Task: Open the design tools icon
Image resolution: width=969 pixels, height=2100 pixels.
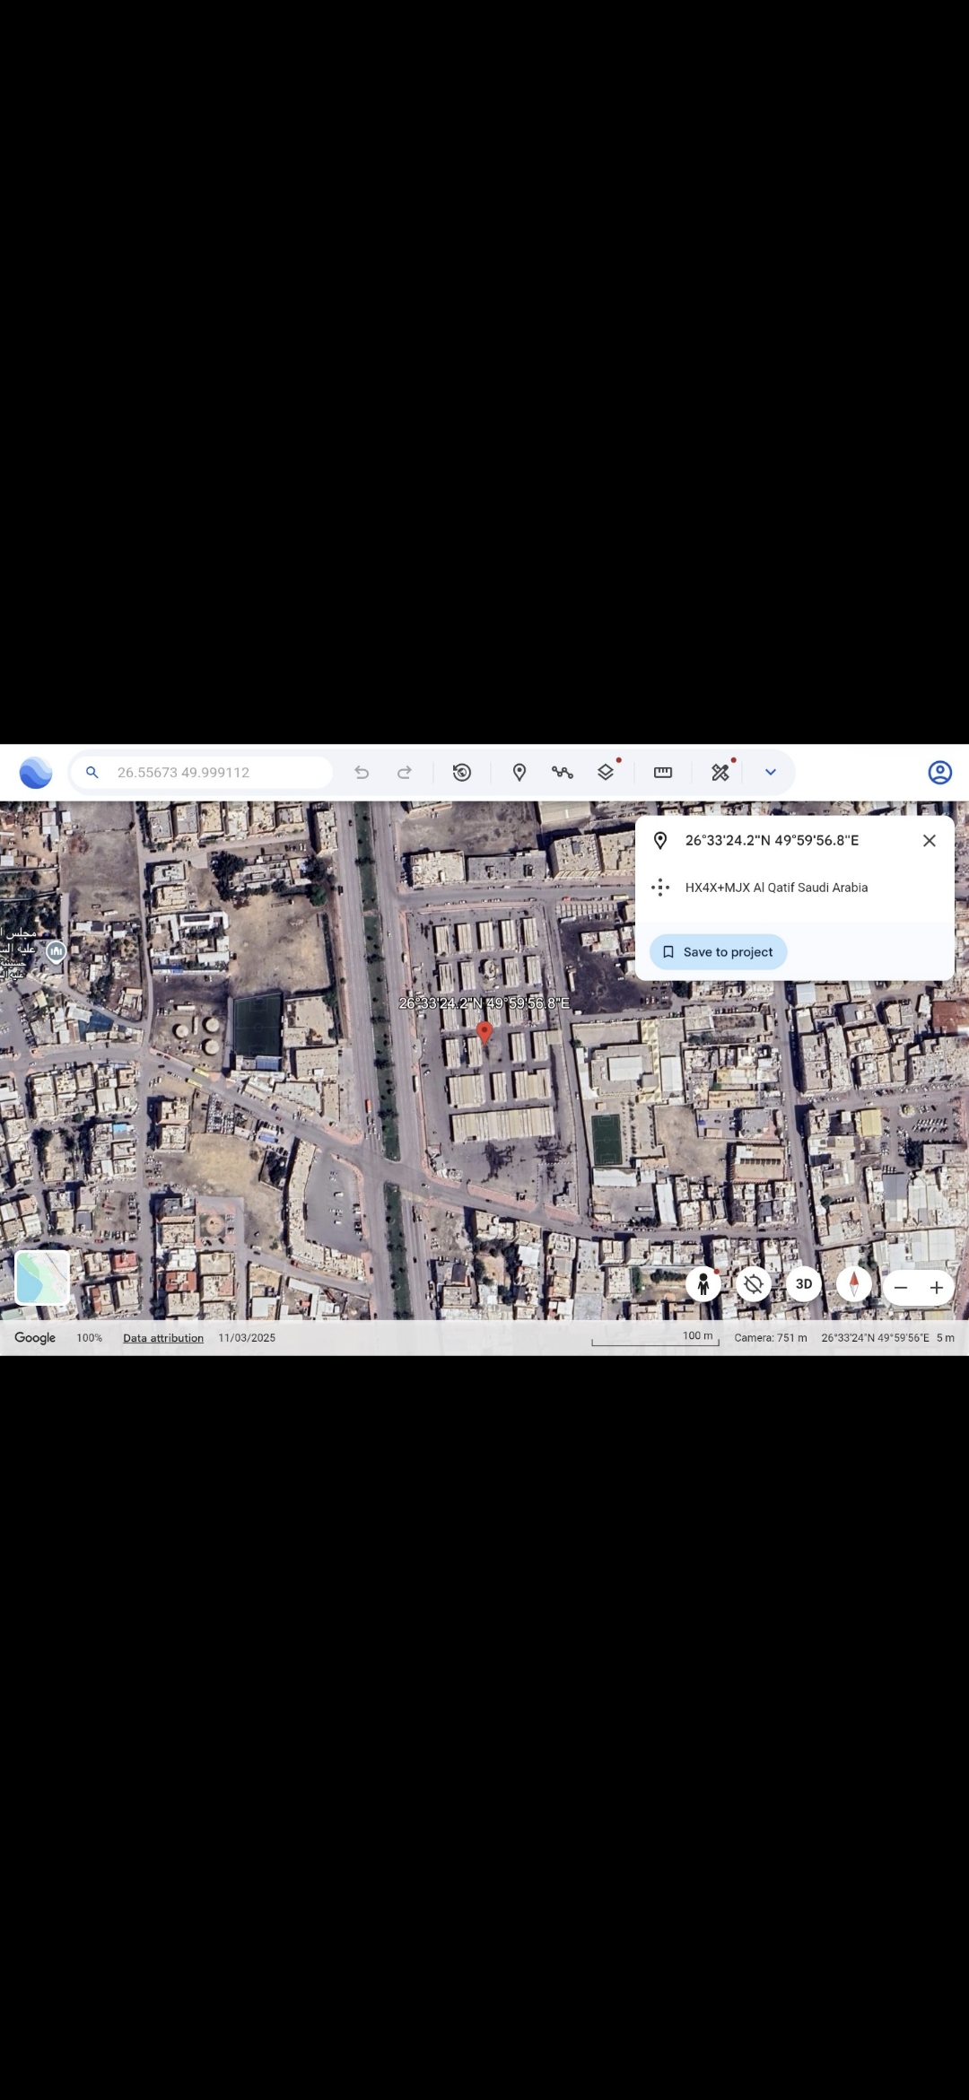Action: (x=720, y=773)
